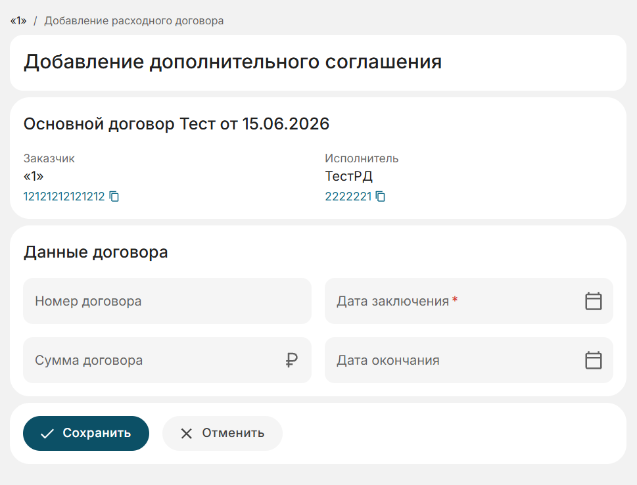Focus the Дата окончания field
The image size is (637, 485).
tap(469, 360)
